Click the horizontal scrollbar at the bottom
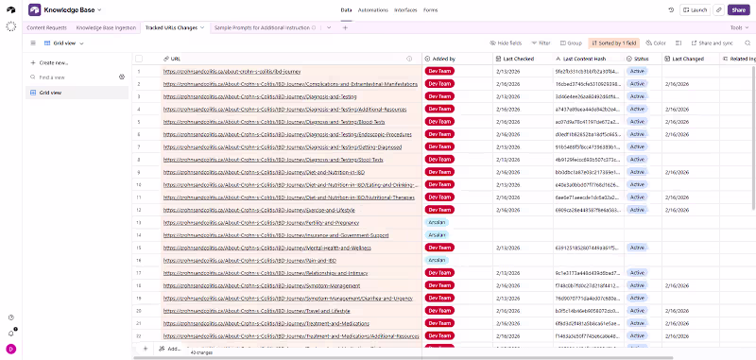Viewport: 756px width, 360px height. pos(403,358)
